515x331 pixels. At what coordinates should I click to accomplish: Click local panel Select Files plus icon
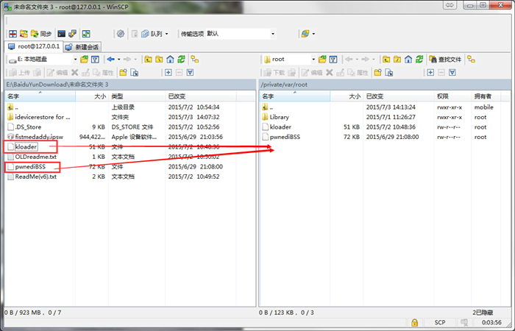coord(168,73)
